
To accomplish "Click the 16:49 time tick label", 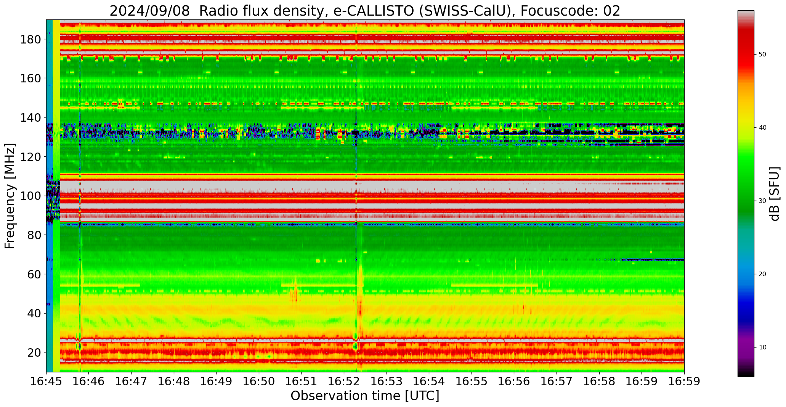I will coord(217,381).
